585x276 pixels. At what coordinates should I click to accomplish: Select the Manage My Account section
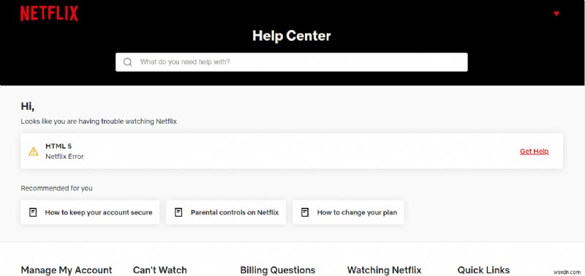coord(67,270)
